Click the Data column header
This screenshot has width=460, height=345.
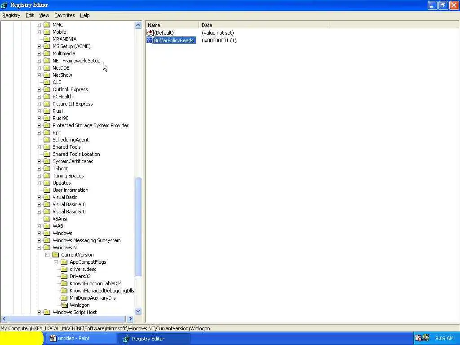[x=263, y=25]
